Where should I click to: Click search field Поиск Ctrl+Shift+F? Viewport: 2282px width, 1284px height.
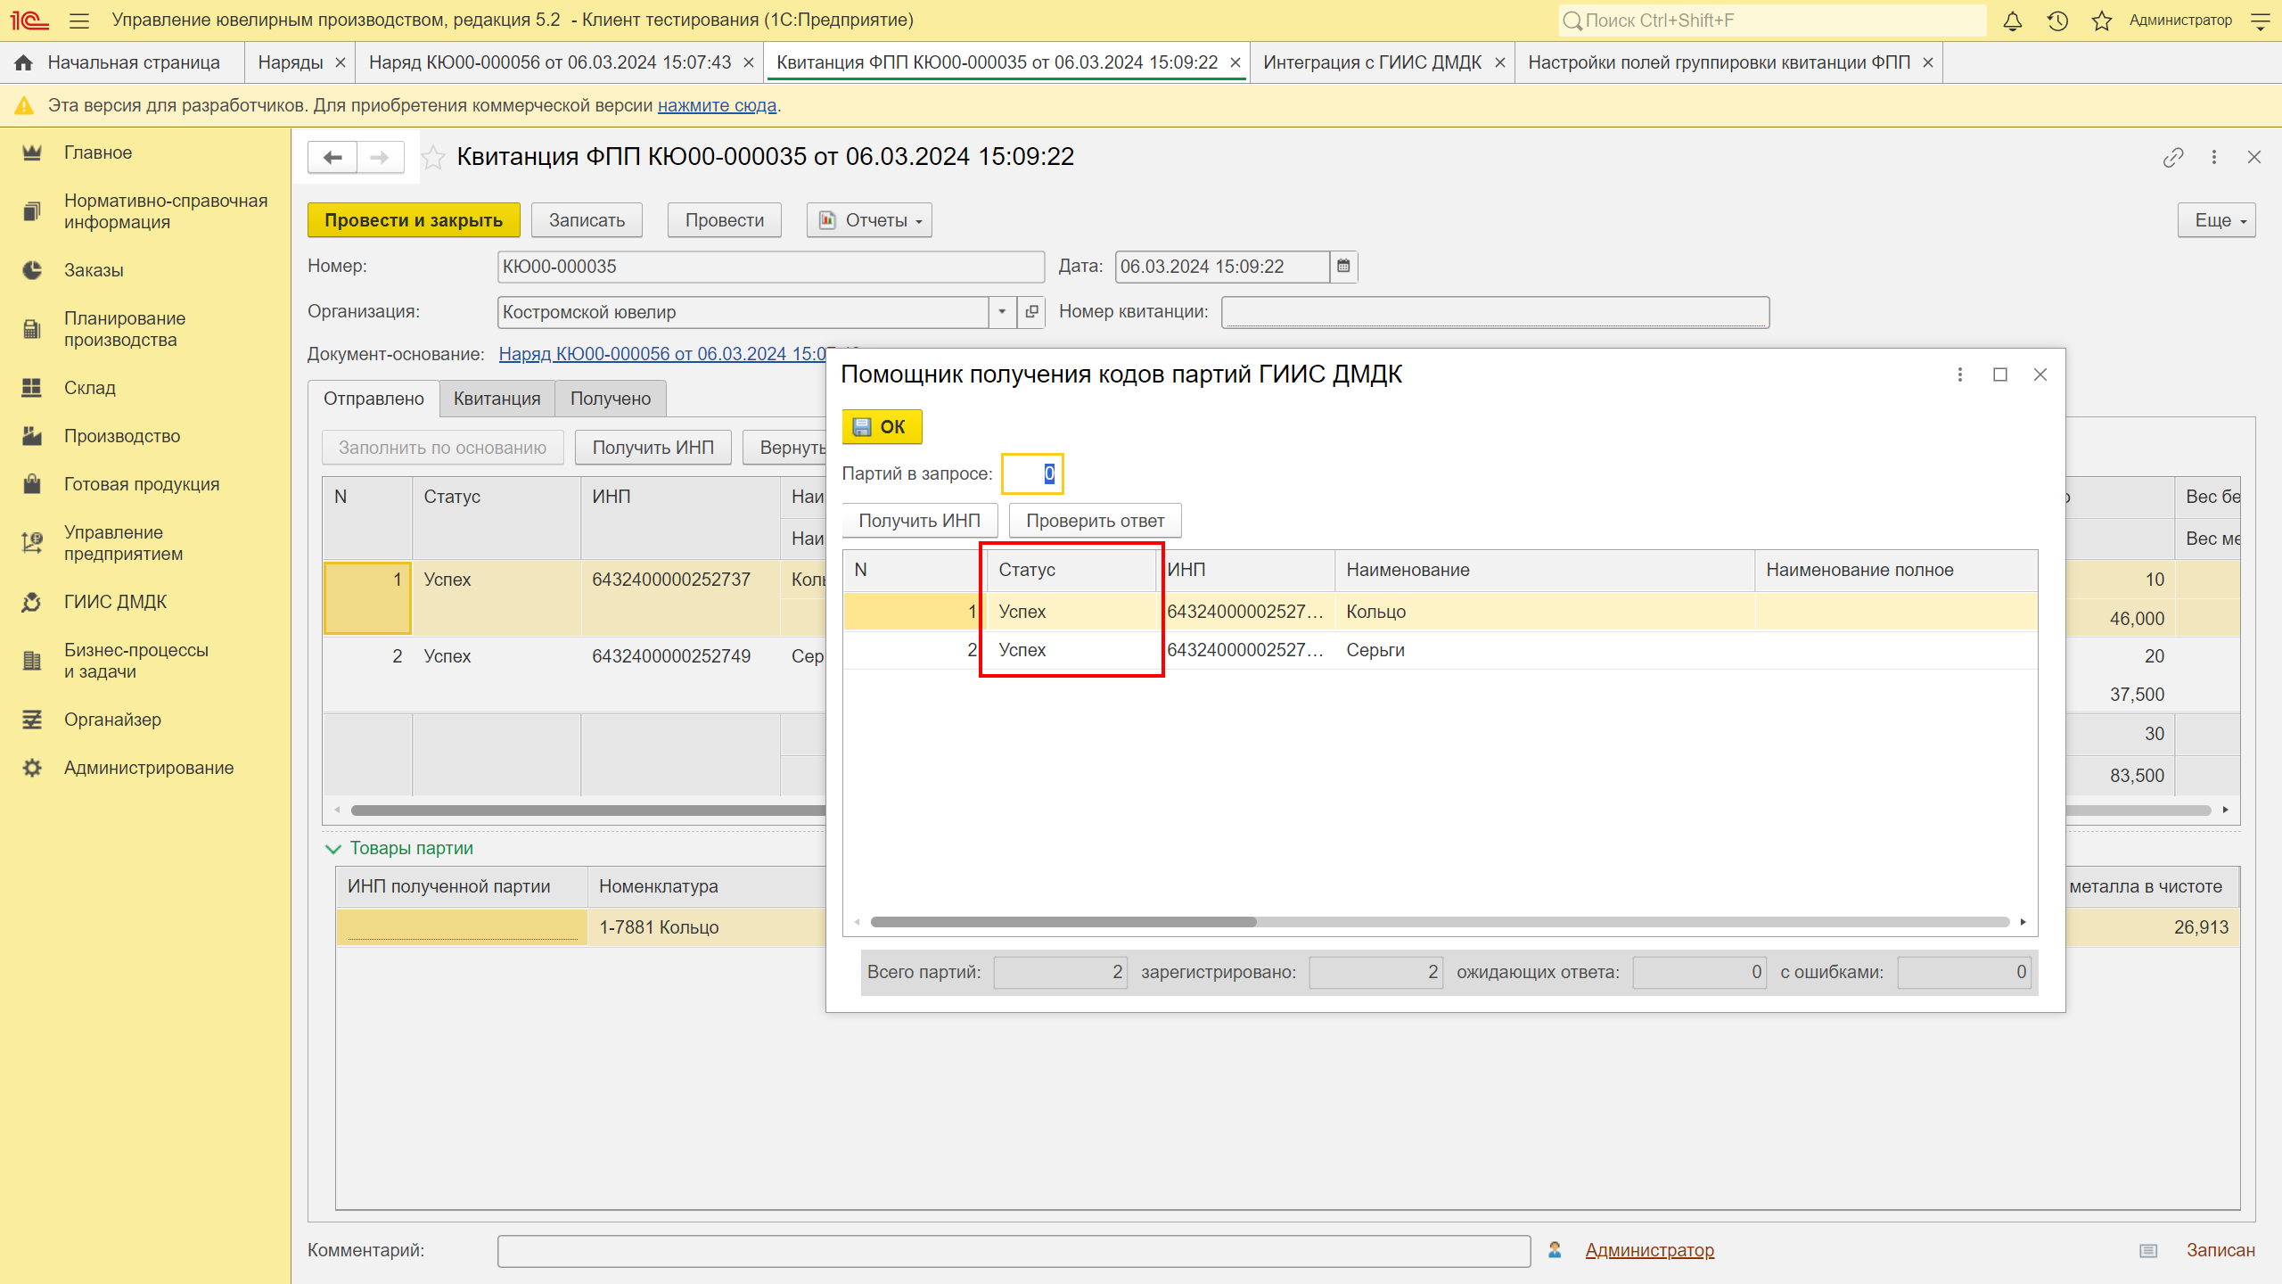point(1772,21)
